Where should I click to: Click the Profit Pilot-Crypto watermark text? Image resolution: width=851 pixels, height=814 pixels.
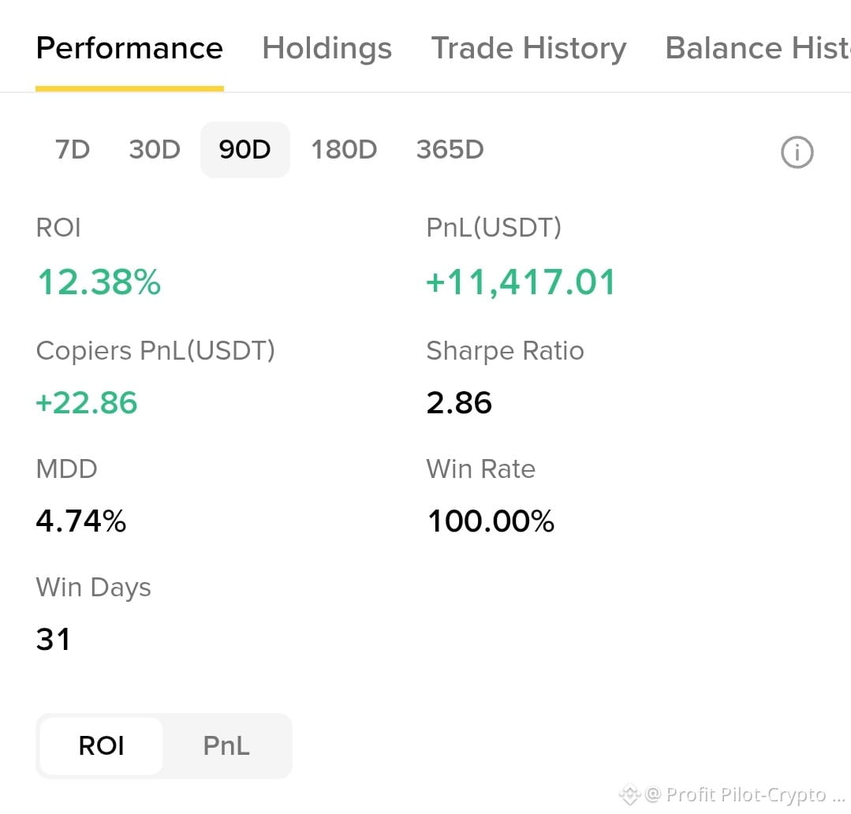click(746, 795)
